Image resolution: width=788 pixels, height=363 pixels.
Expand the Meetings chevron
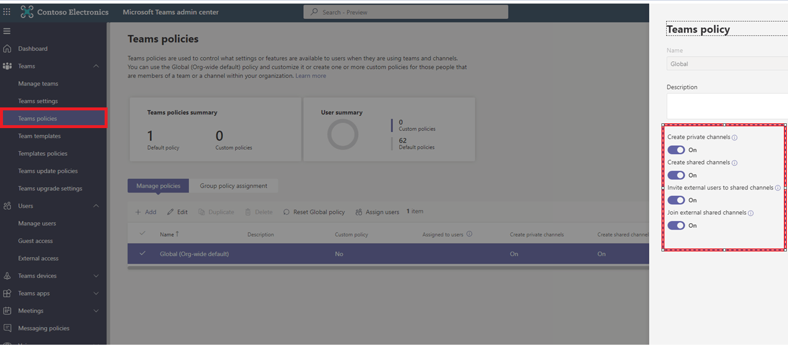point(96,310)
